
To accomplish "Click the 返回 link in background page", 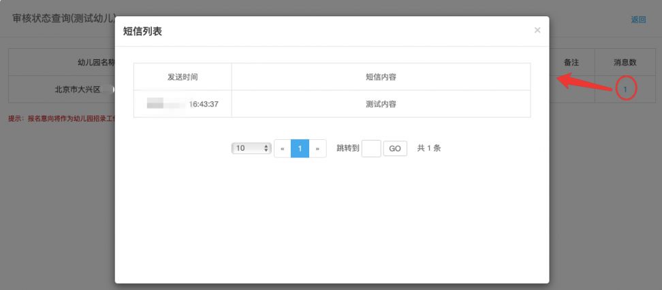I will coord(638,20).
